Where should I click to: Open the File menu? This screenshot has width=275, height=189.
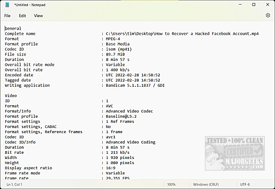pyautogui.click(x=8, y=15)
